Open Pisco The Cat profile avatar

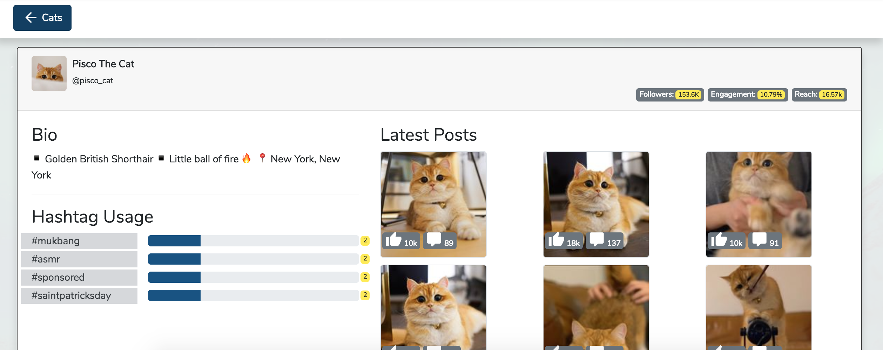point(49,73)
